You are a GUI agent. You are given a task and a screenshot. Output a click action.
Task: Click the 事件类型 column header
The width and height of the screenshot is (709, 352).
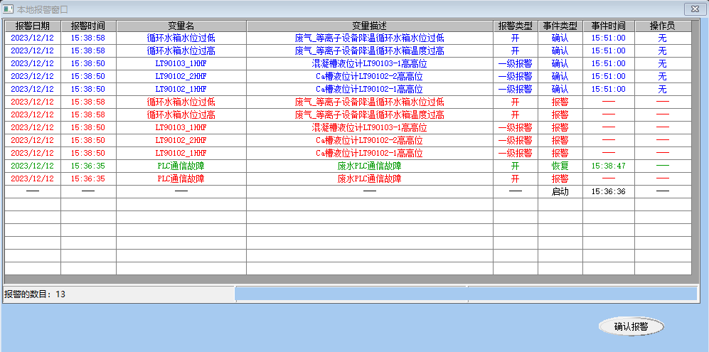[x=560, y=26]
